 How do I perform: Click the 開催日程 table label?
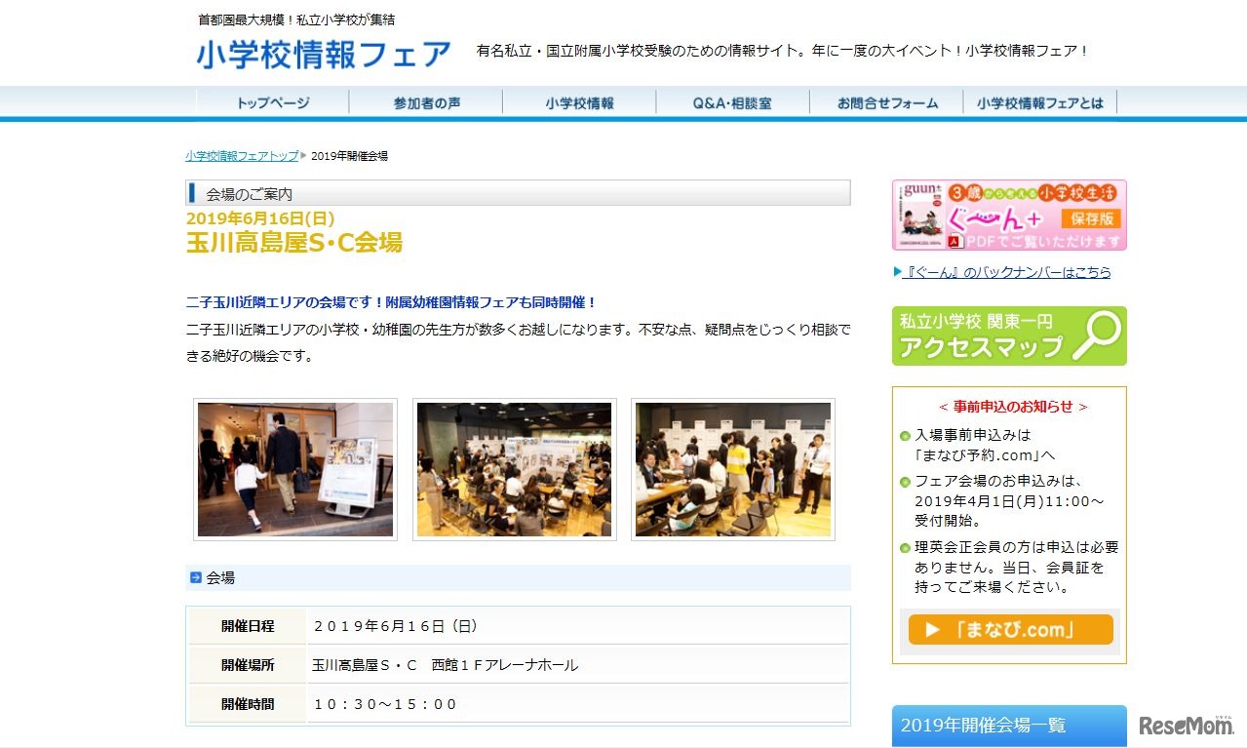click(x=248, y=626)
